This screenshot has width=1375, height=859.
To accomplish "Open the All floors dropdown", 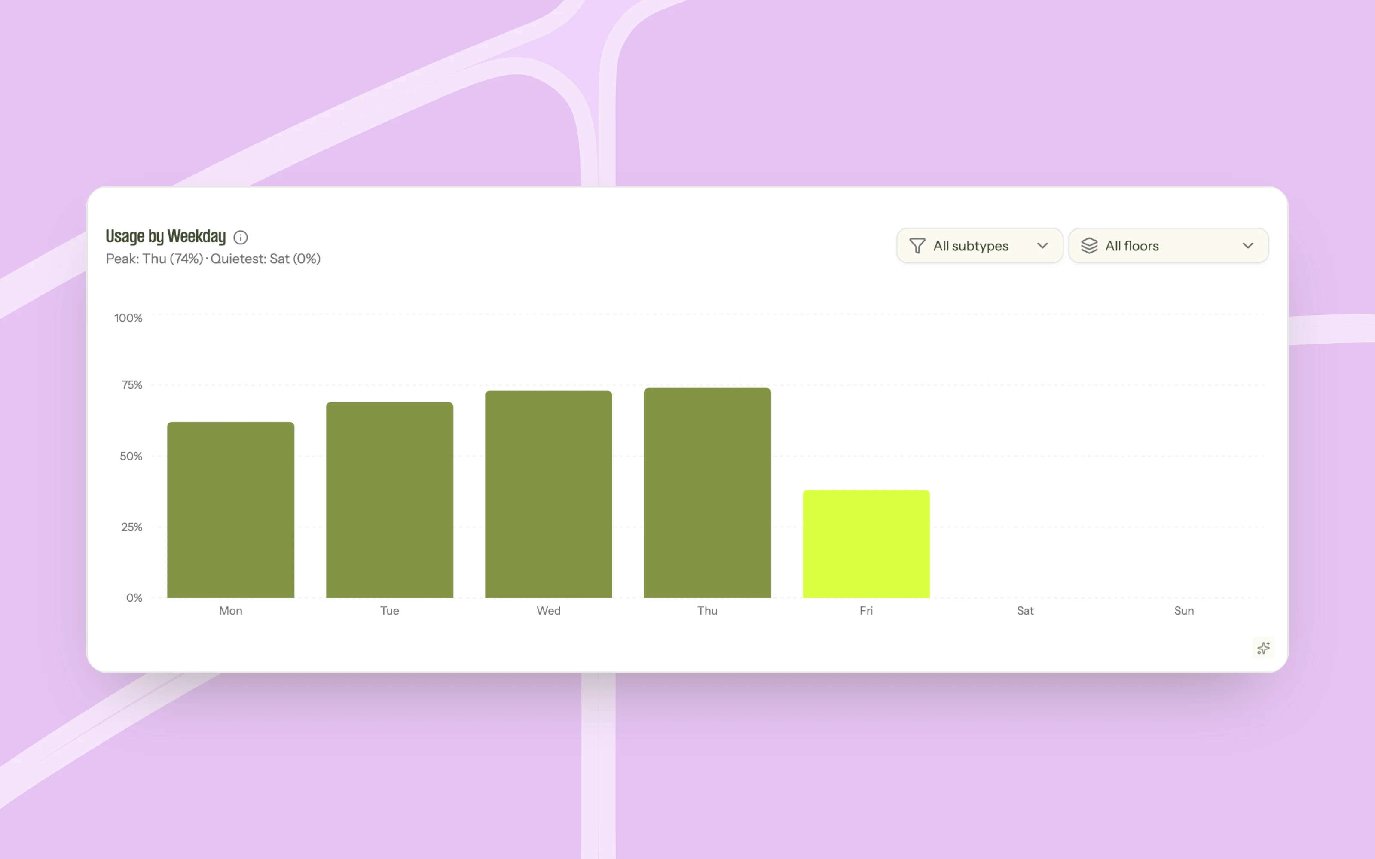I will pyautogui.click(x=1168, y=246).
